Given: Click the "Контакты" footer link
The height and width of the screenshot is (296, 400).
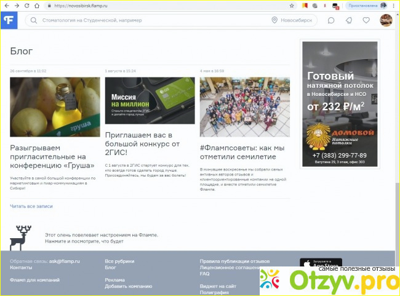Looking at the screenshot, I should pyautogui.click(x=21, y=268).
